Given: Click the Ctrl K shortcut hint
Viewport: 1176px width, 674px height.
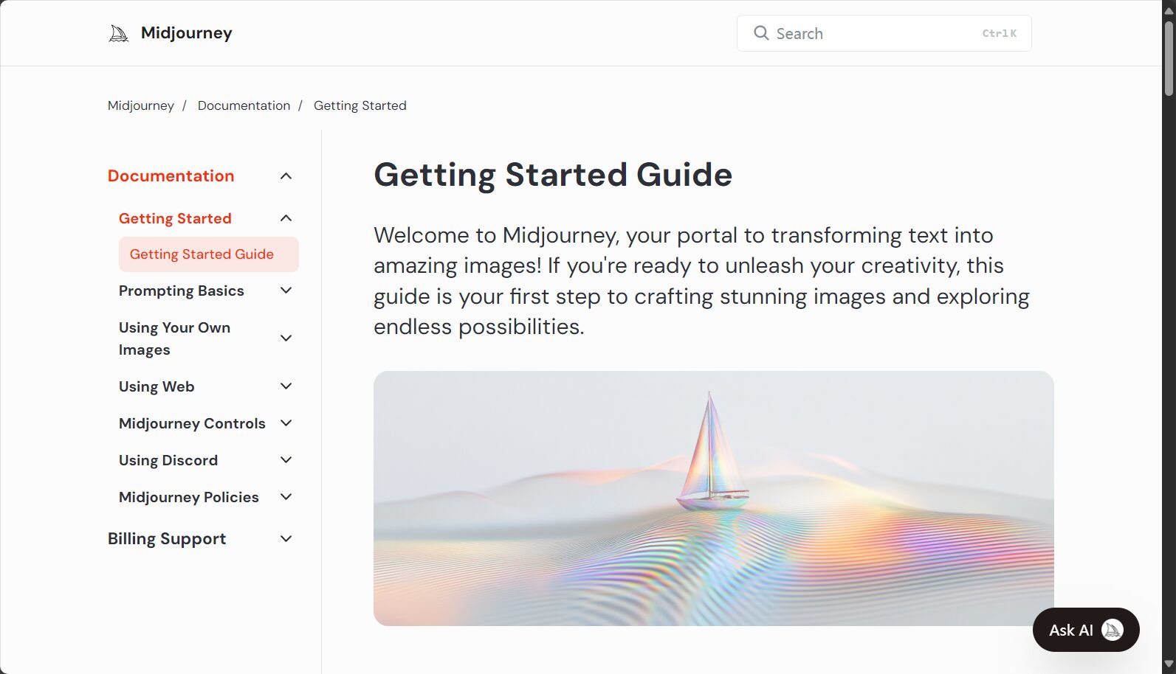Looking at the screenshot, I should (999, 33).
